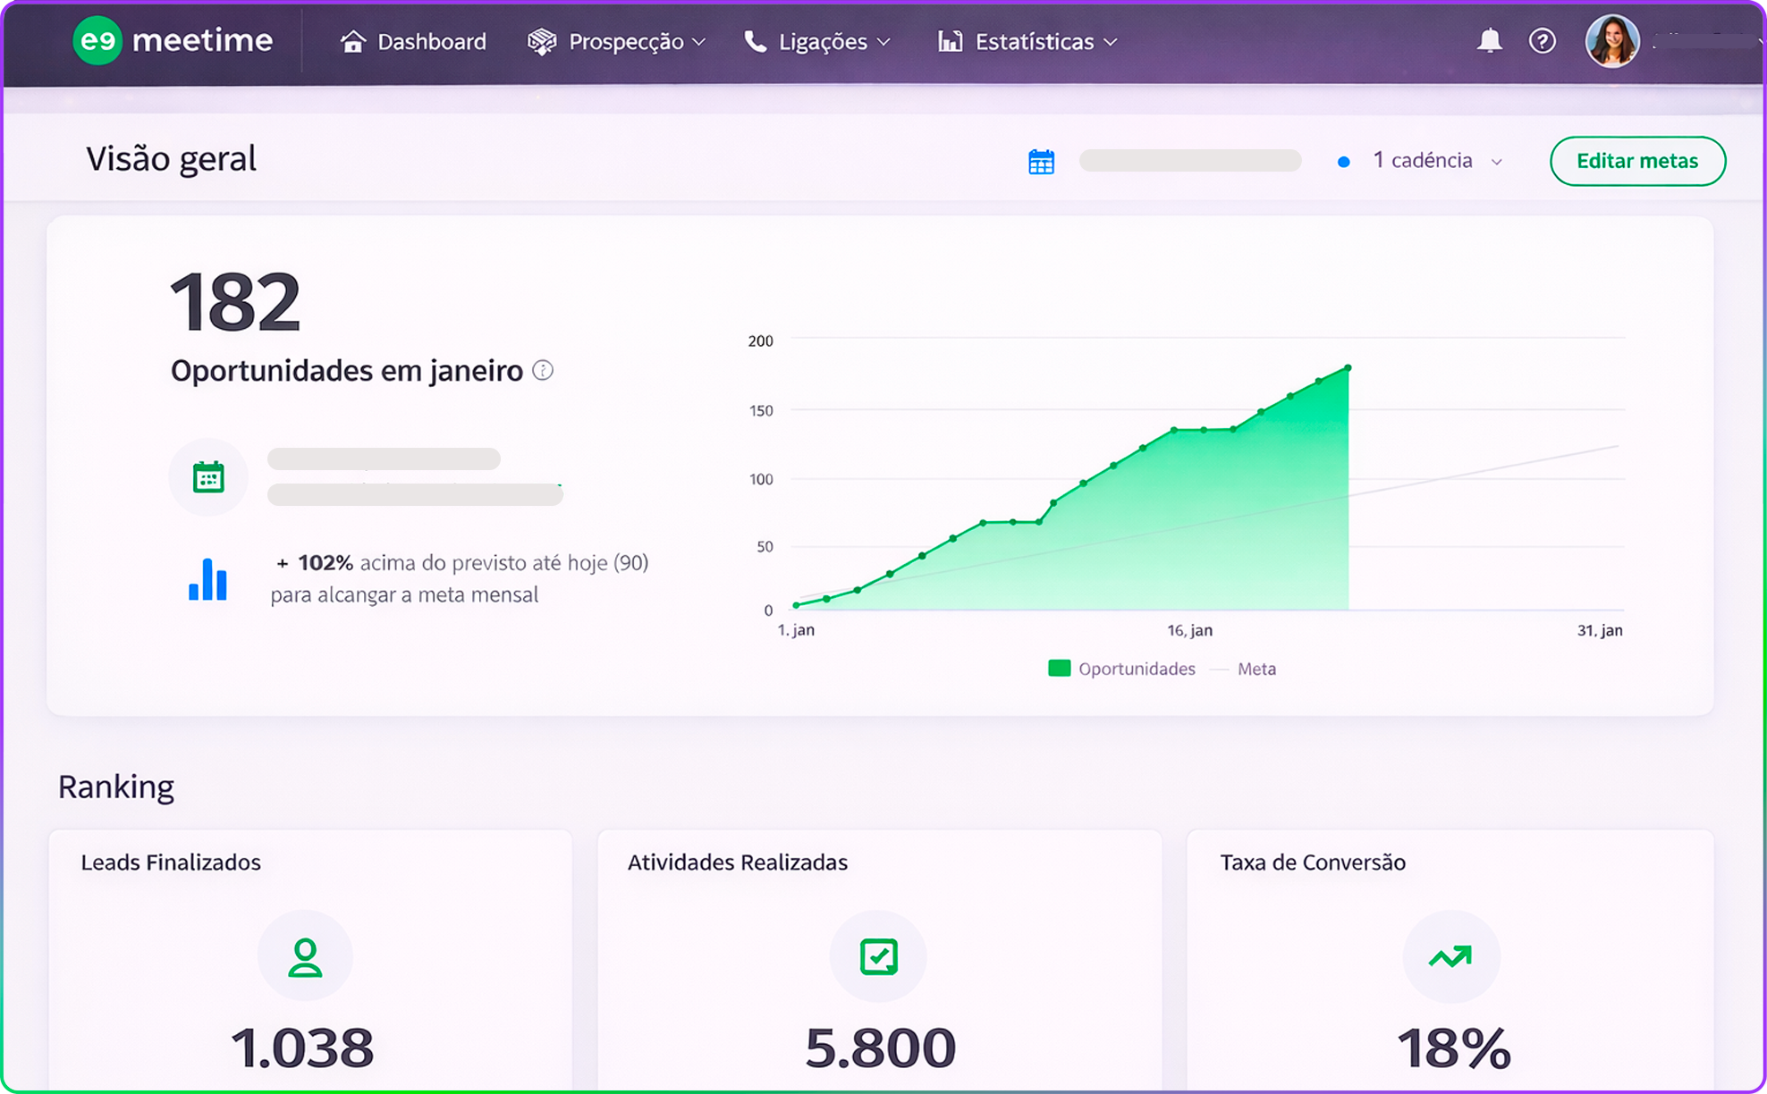
Task: Click the Taxa de Conversão trend icon
Action: coord(1450,956)
